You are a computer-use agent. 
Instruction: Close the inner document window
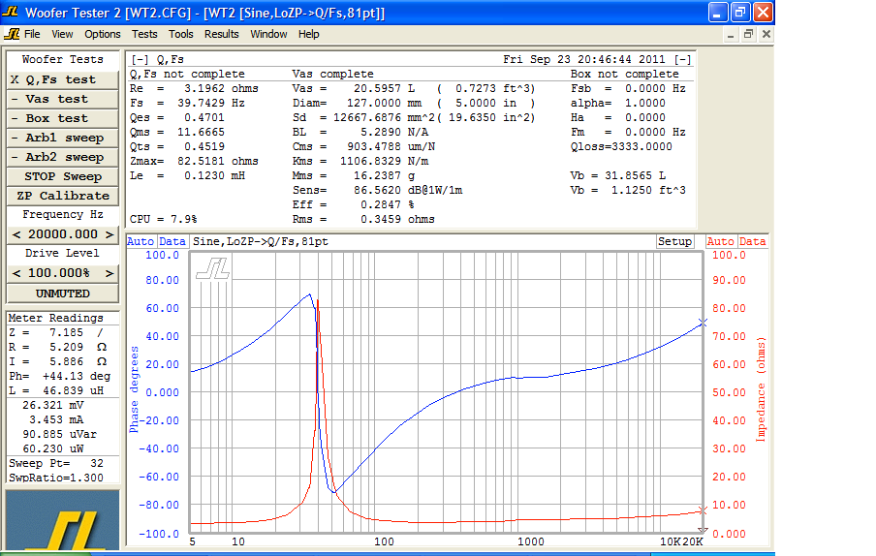[766, 35]
